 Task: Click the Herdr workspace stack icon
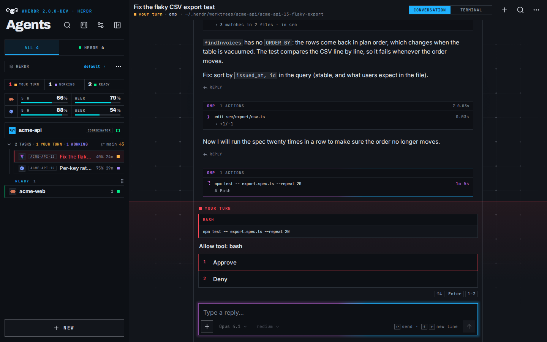(x=11, y=66)
